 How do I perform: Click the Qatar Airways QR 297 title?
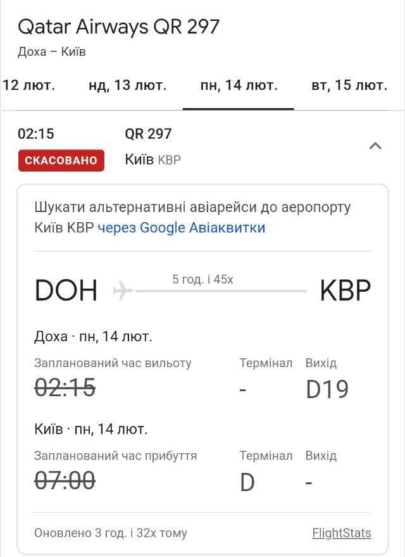(118, 27)
